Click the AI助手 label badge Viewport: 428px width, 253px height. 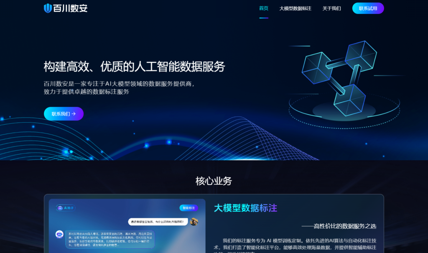(x=66, y=208)
